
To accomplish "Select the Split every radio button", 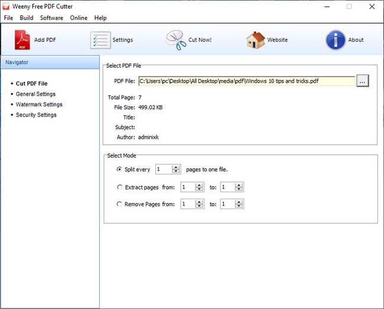I will pos(119,170).
